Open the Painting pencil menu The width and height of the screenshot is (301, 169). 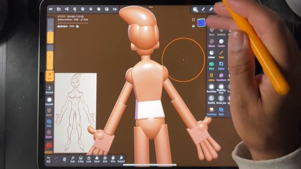click(x=203, y=9)
